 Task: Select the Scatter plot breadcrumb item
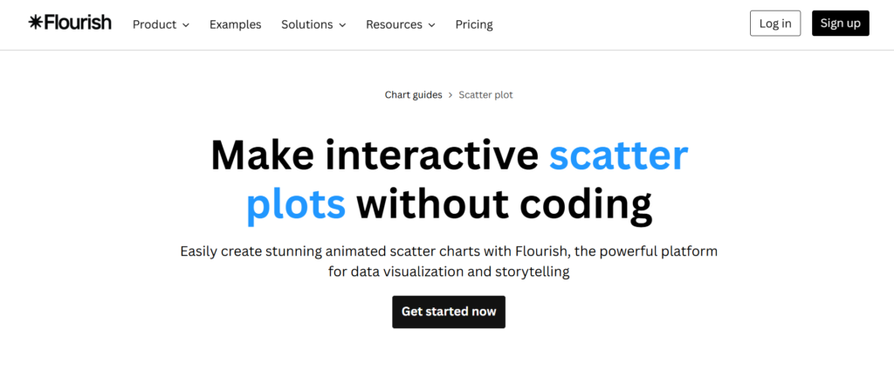tap(486, 94)
